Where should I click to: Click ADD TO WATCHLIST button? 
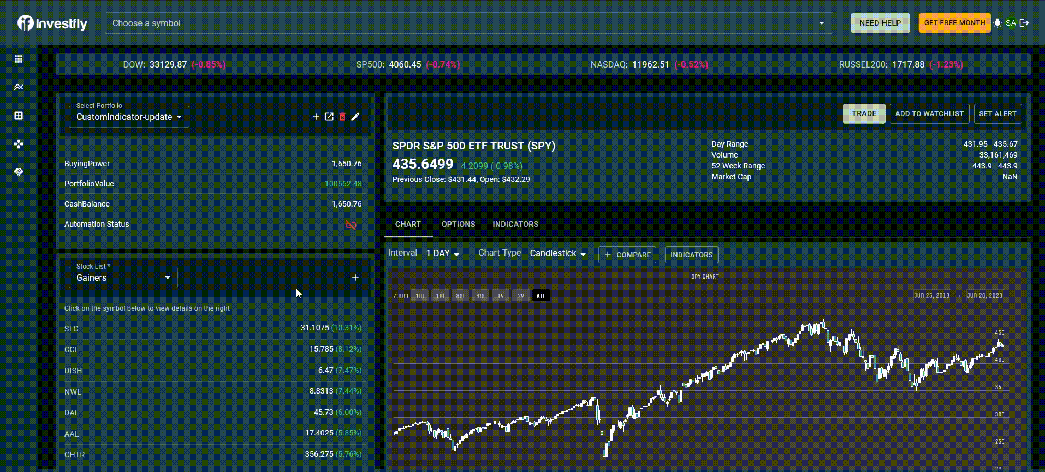[x=929, y=113]
